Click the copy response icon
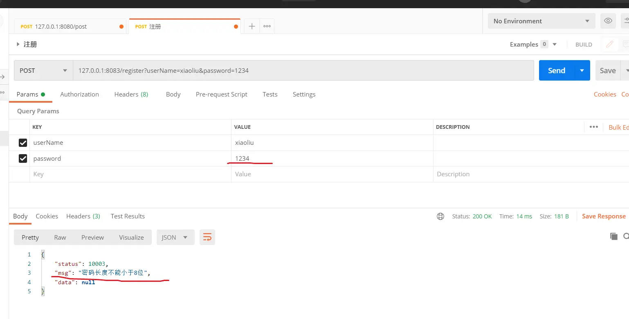 coord(613,236)
